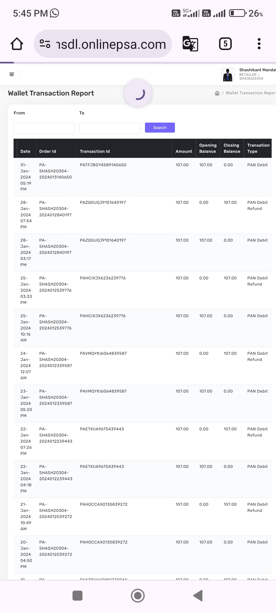Focus the To date input field
276x613 pixels.
(110, 128)
